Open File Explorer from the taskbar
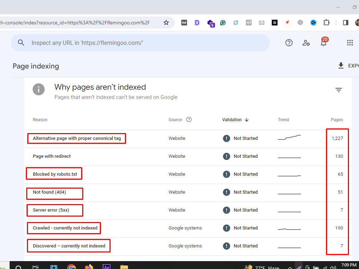 (124, 267)
